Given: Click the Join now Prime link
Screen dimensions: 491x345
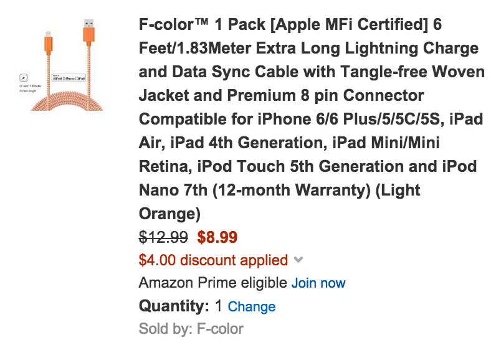Looking at the screenshot, I should [x=318, y=283].
